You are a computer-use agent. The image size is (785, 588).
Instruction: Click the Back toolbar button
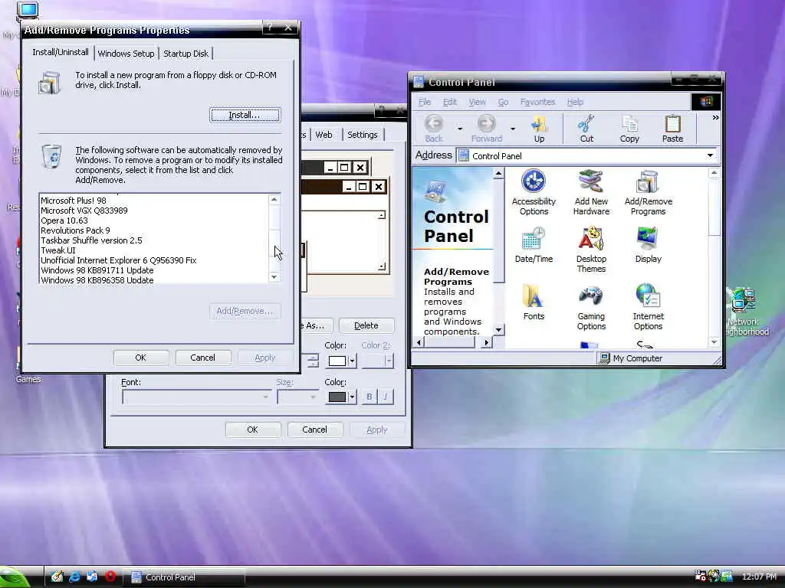(434, 129)
